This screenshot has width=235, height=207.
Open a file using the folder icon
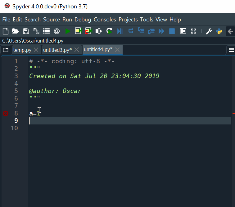(15, 31)
